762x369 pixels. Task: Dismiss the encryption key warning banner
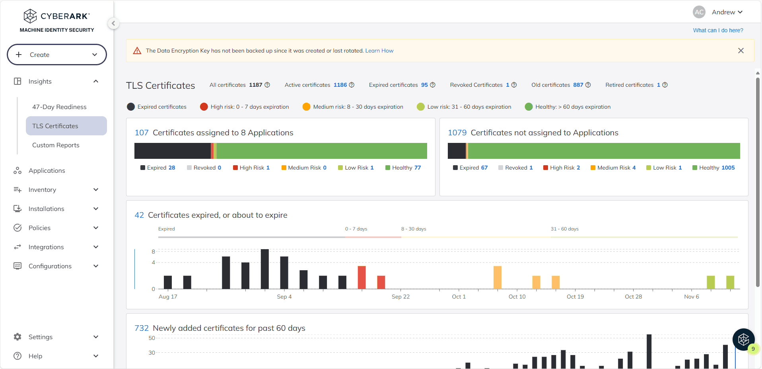point(741,51)
